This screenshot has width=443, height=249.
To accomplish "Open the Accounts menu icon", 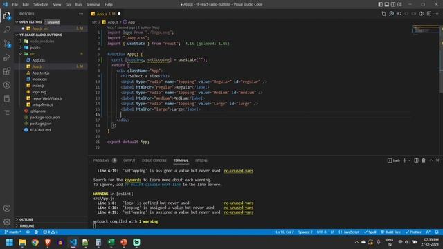I will 7,208.
